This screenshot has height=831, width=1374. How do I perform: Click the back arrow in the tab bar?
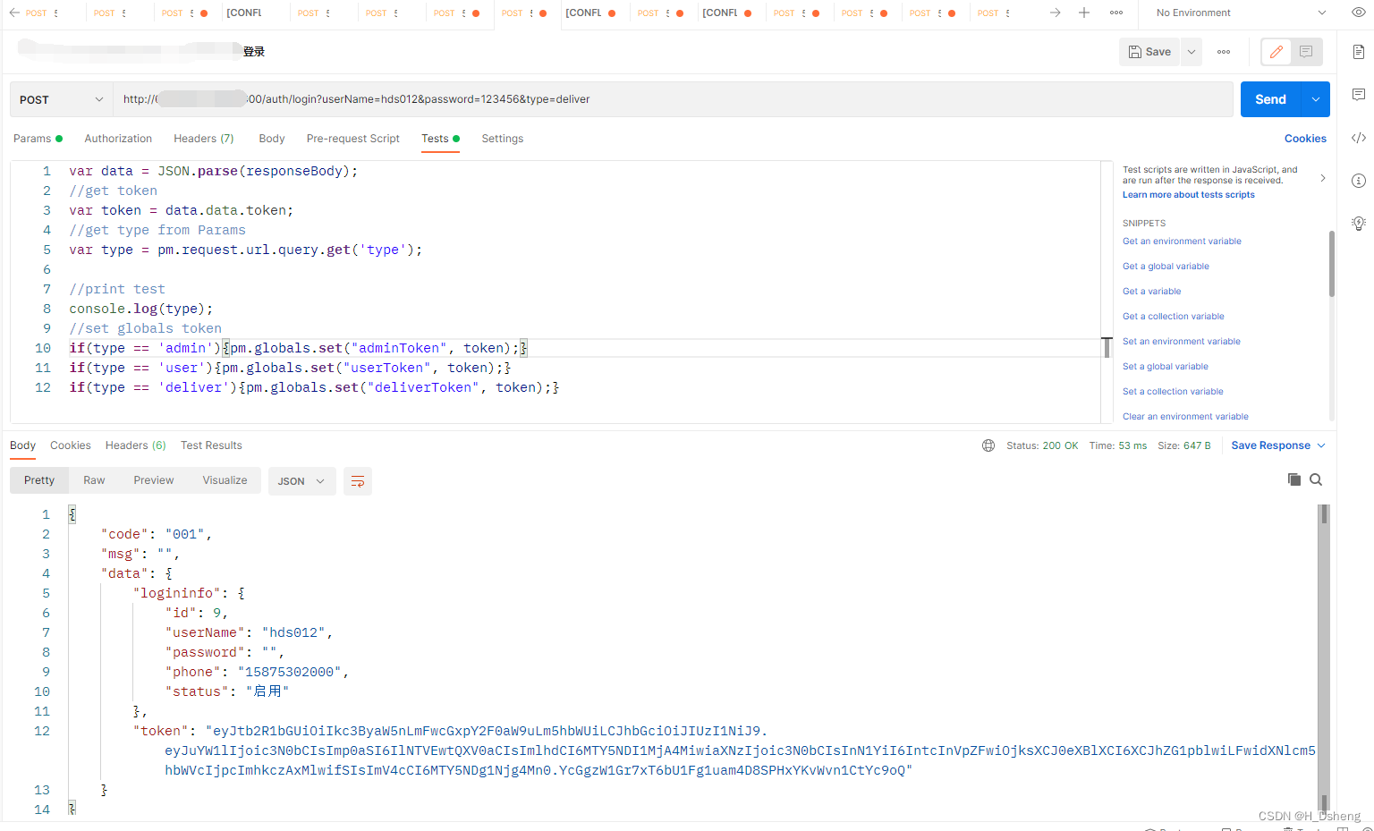coord(14,13)
